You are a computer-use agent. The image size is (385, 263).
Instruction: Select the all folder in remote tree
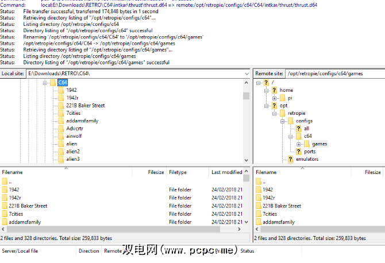[306, 128]
